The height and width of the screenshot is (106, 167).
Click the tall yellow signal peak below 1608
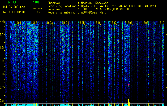[x=129, y=102]
